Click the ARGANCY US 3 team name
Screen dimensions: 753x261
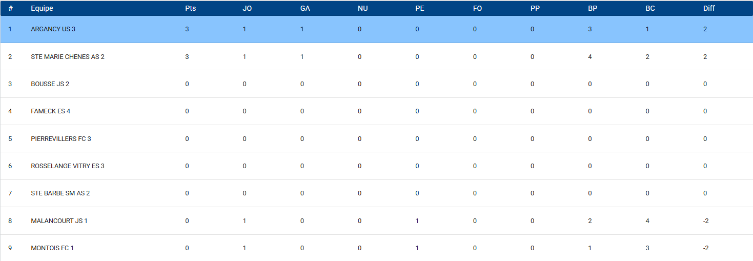(53, 29)
